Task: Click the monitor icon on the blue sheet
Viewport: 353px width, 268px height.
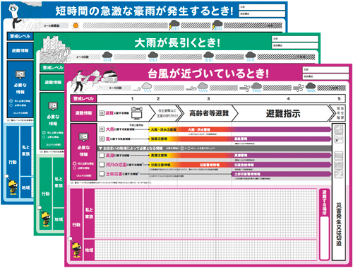Action: pos(20,75)
